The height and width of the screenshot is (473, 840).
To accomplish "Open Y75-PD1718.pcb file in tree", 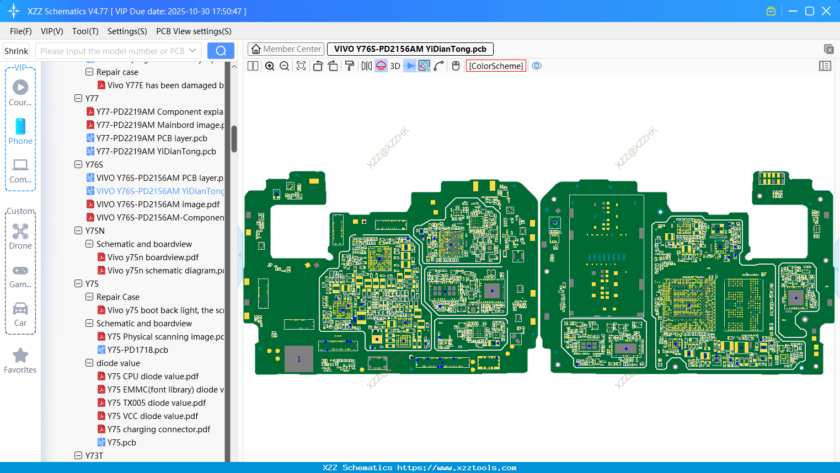I will pyautogui.click(x=137, y=350).
